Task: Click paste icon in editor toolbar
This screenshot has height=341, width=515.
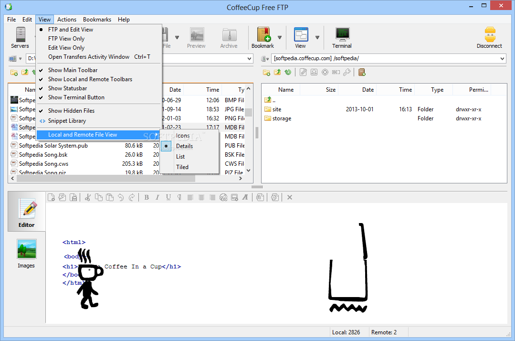Action: tap(110, 197)
